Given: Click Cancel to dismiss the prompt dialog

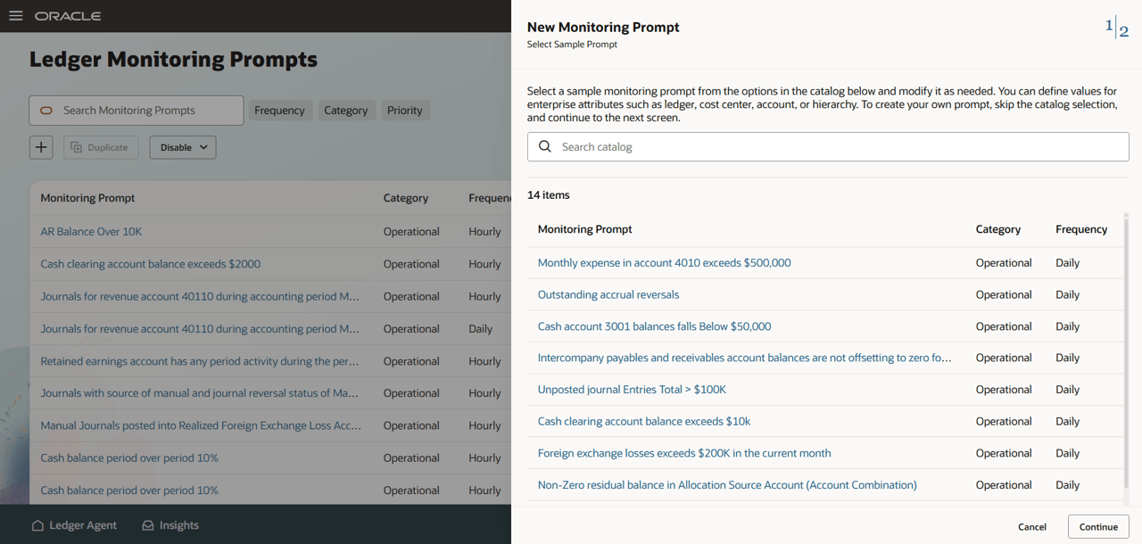Looking at the screenshot, I should [x=1031, y=526].
